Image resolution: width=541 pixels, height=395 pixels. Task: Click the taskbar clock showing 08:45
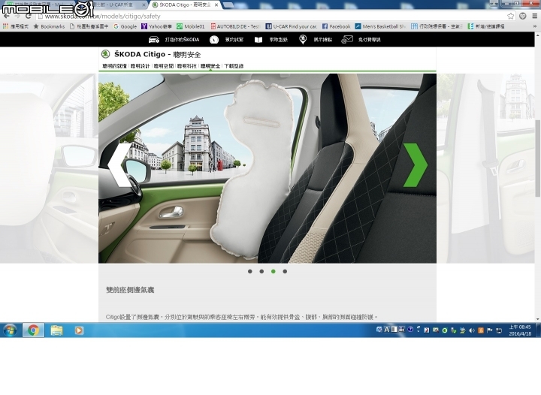pos(520,330)
